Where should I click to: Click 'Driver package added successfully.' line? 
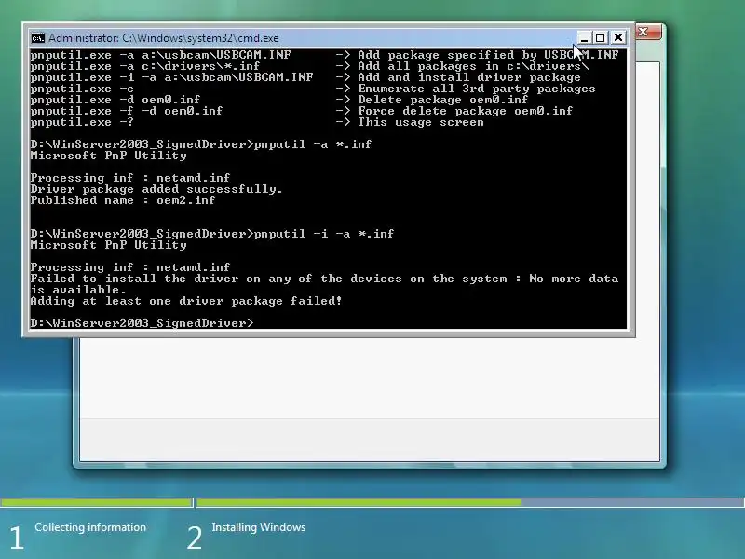tap(156, 189)
